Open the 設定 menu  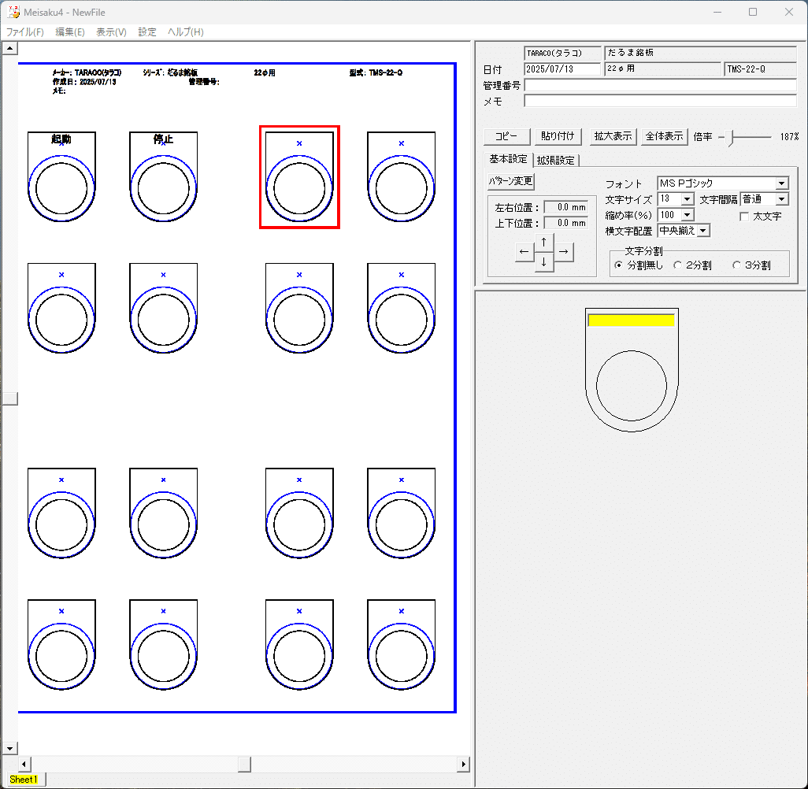(146, 32)
